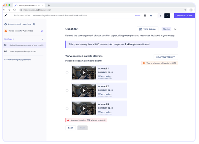
Task: Open browser profile avatar
Action: (191, 10)
